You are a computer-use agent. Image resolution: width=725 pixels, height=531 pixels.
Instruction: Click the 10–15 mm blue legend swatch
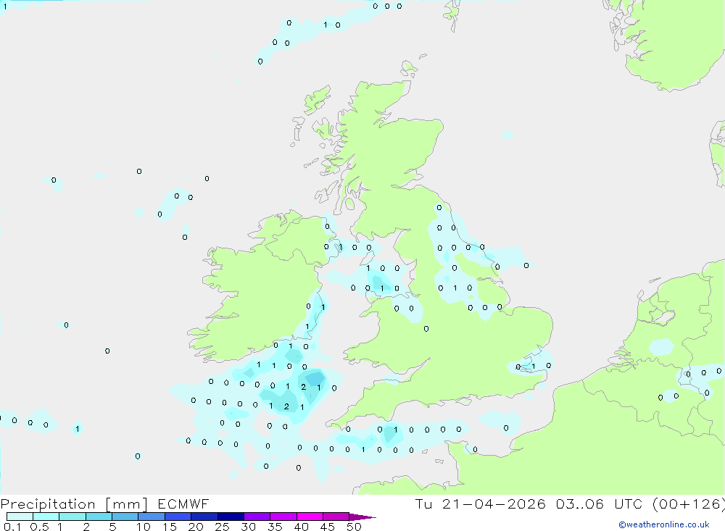click(152, 517)
